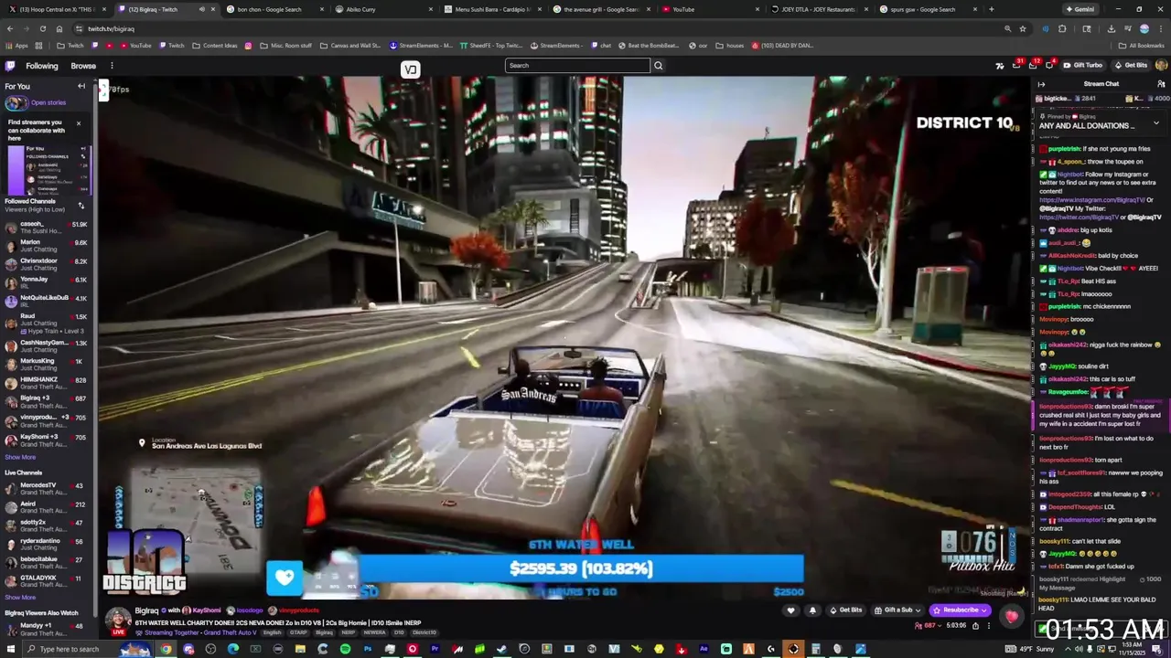The height and width of the screenshot is (658, 1171).
Task: Open stream more options ellipsis
Action: 988,626
